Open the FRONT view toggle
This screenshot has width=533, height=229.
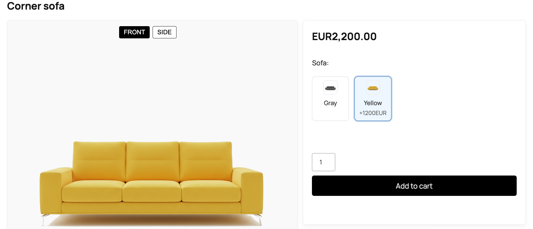coord(134,32)
